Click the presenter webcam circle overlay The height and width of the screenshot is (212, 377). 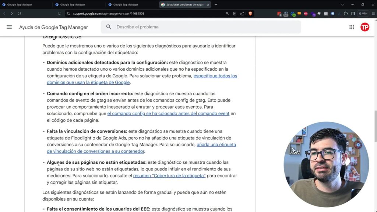[326, 164]
